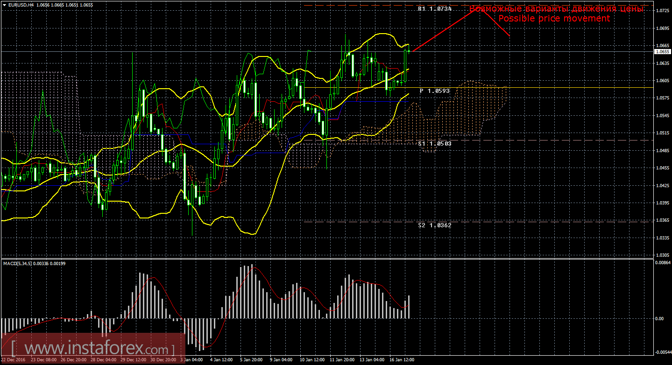Click the 1.0335 price axis value
The width and height of the screenshot is (672, 365).
[662, 238]
